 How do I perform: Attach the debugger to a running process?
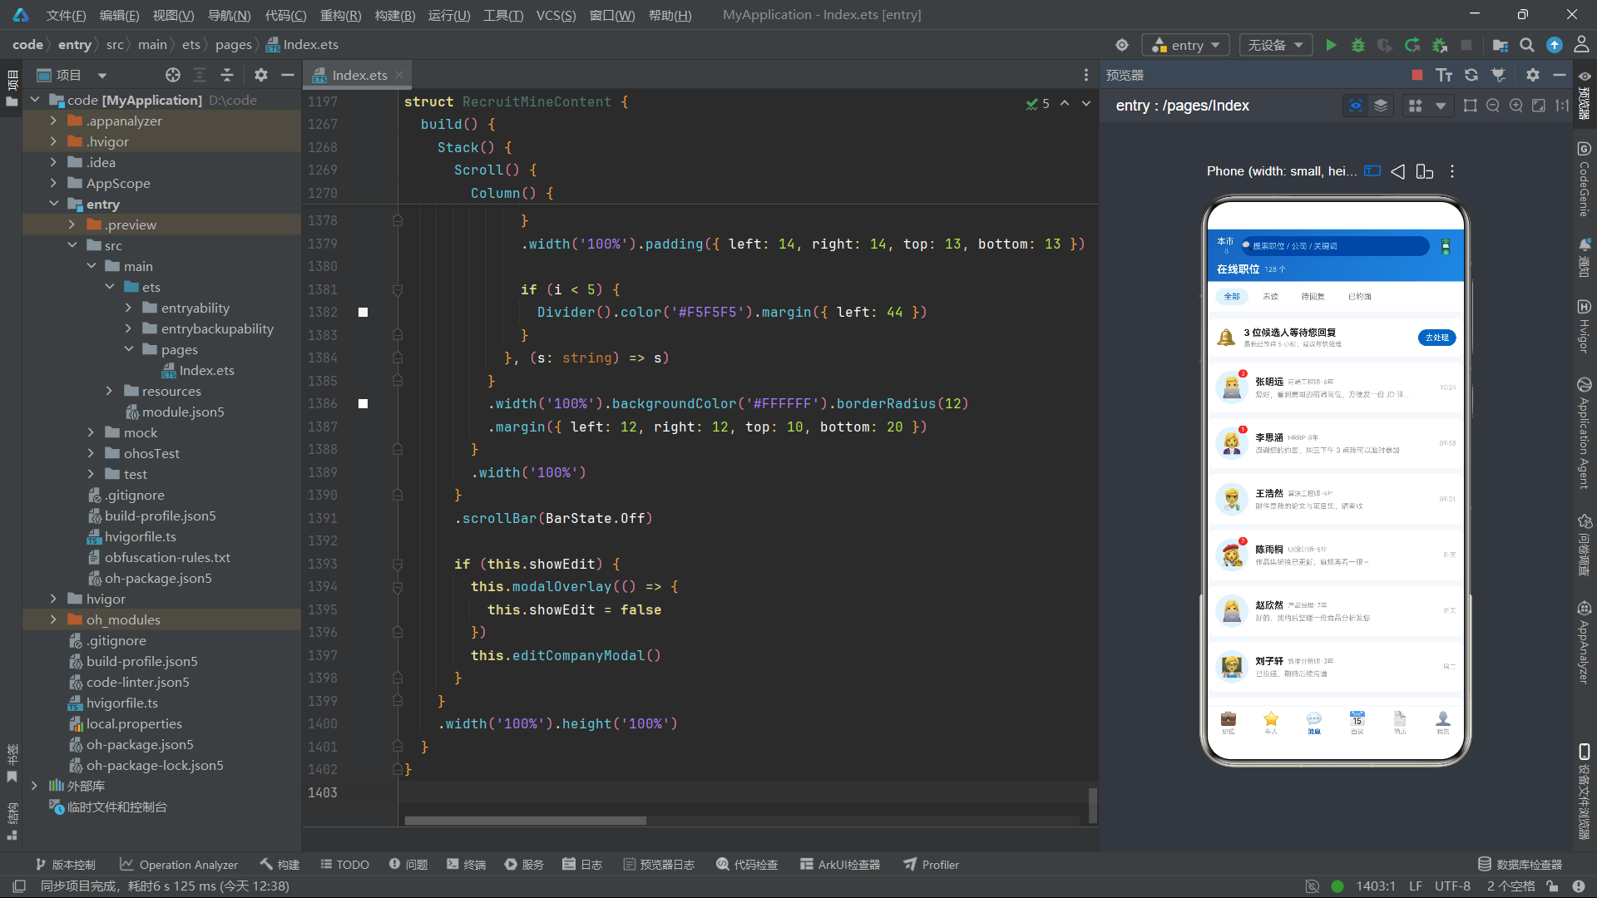tap(1440, 45)
